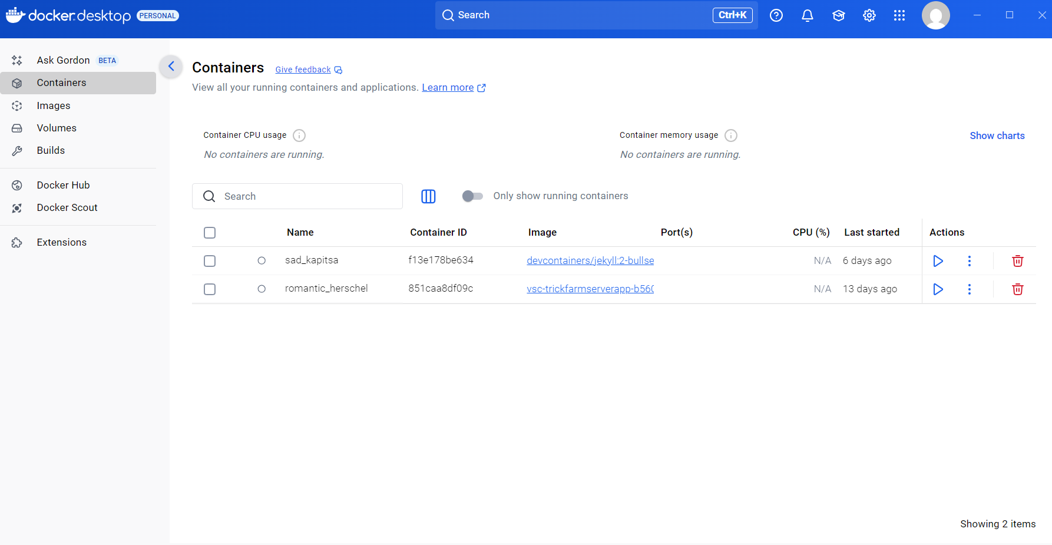Select the sad_kapitsa row checkbox
The image size is (1052, 545).
click(210, 261)
